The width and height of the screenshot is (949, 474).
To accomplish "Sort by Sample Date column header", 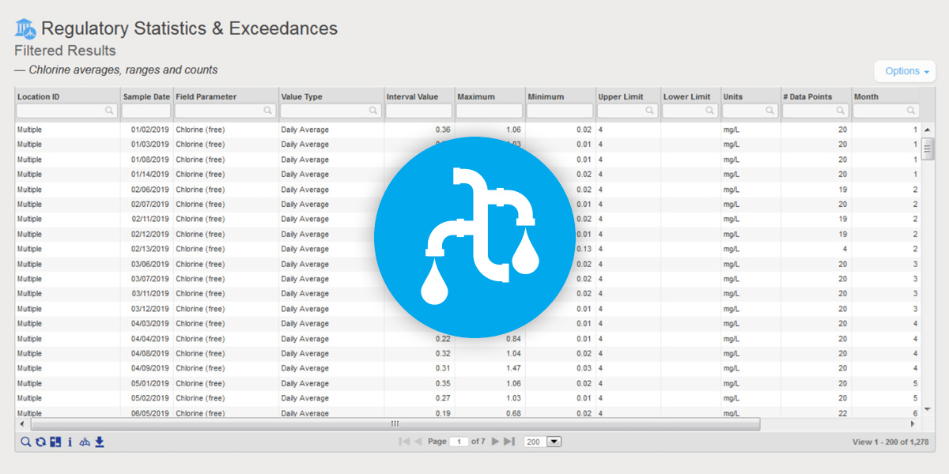I will (x=146, y=96).
